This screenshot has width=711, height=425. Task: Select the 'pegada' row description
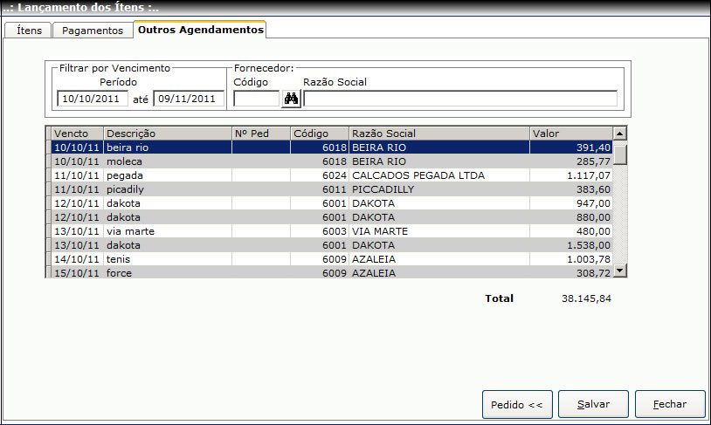tap(168, 175)
